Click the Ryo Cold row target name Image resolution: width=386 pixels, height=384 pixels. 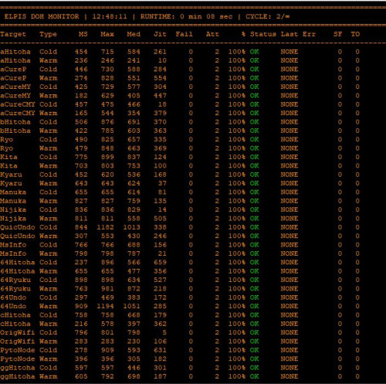[x=6, y=140]
